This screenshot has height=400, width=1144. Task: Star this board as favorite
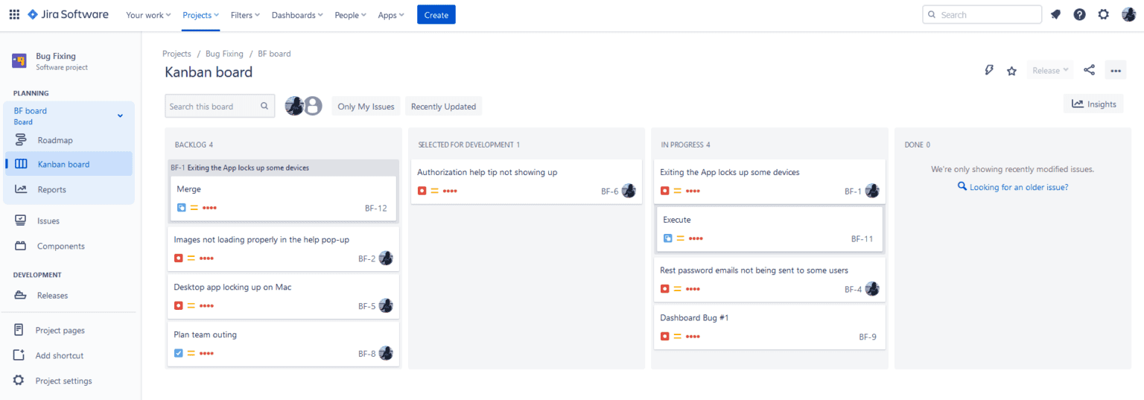coord(1011,71)
